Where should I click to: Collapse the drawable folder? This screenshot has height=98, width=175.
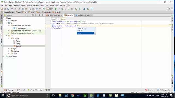[9, 38]
